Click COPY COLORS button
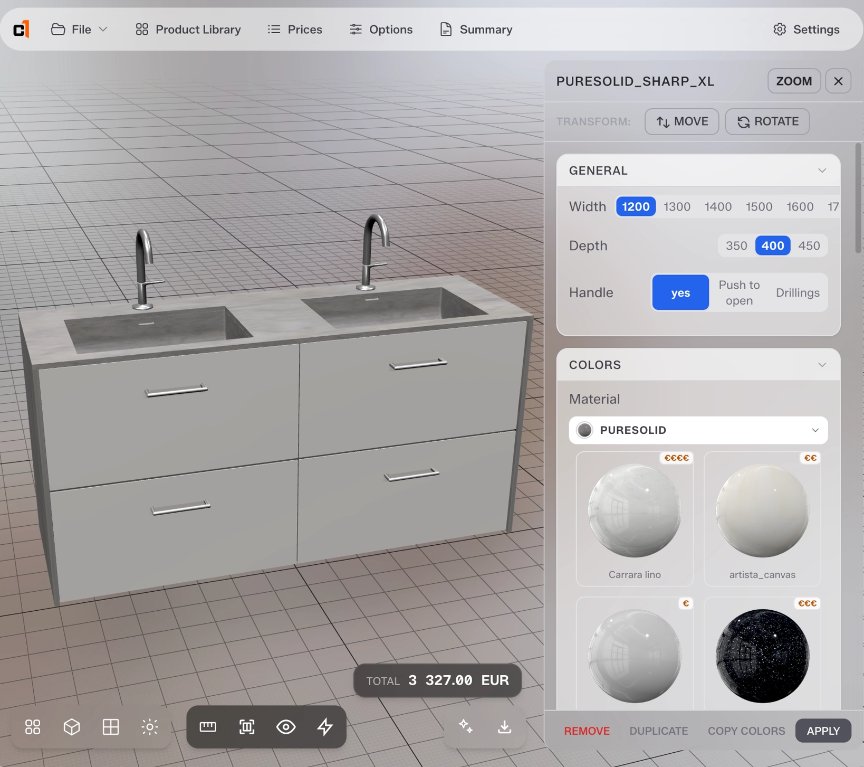Screen dimensions: 864x767 pos(746,731)
